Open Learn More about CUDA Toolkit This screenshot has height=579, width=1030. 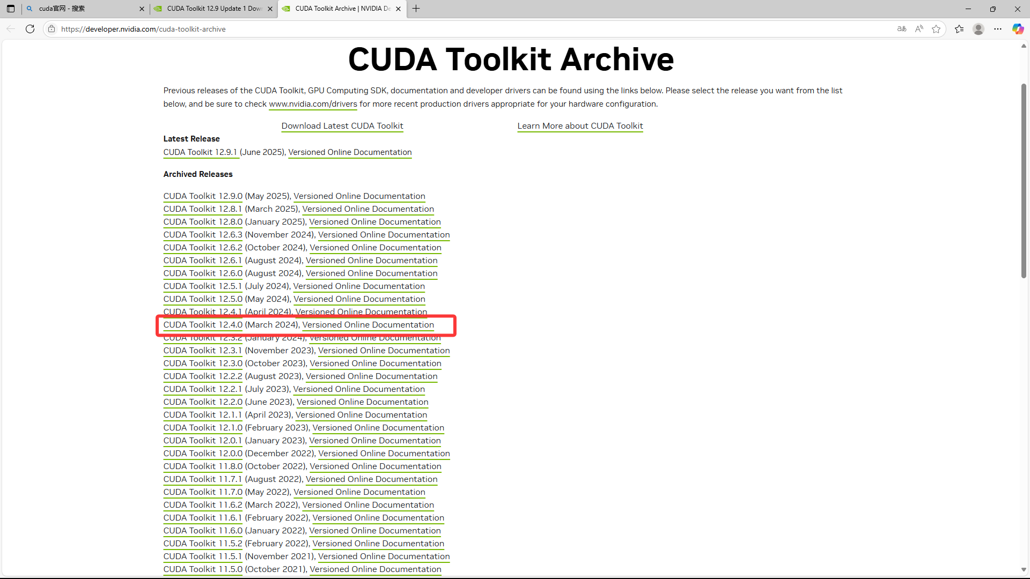coord(580,126)
